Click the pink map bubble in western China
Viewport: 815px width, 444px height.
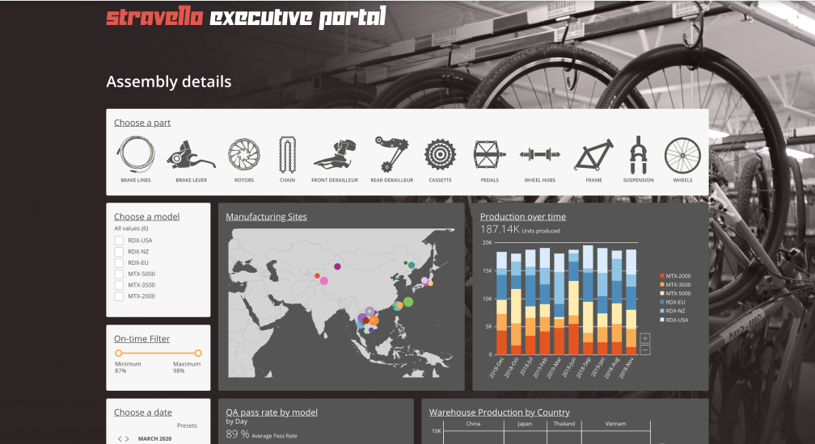pos(323,281)
